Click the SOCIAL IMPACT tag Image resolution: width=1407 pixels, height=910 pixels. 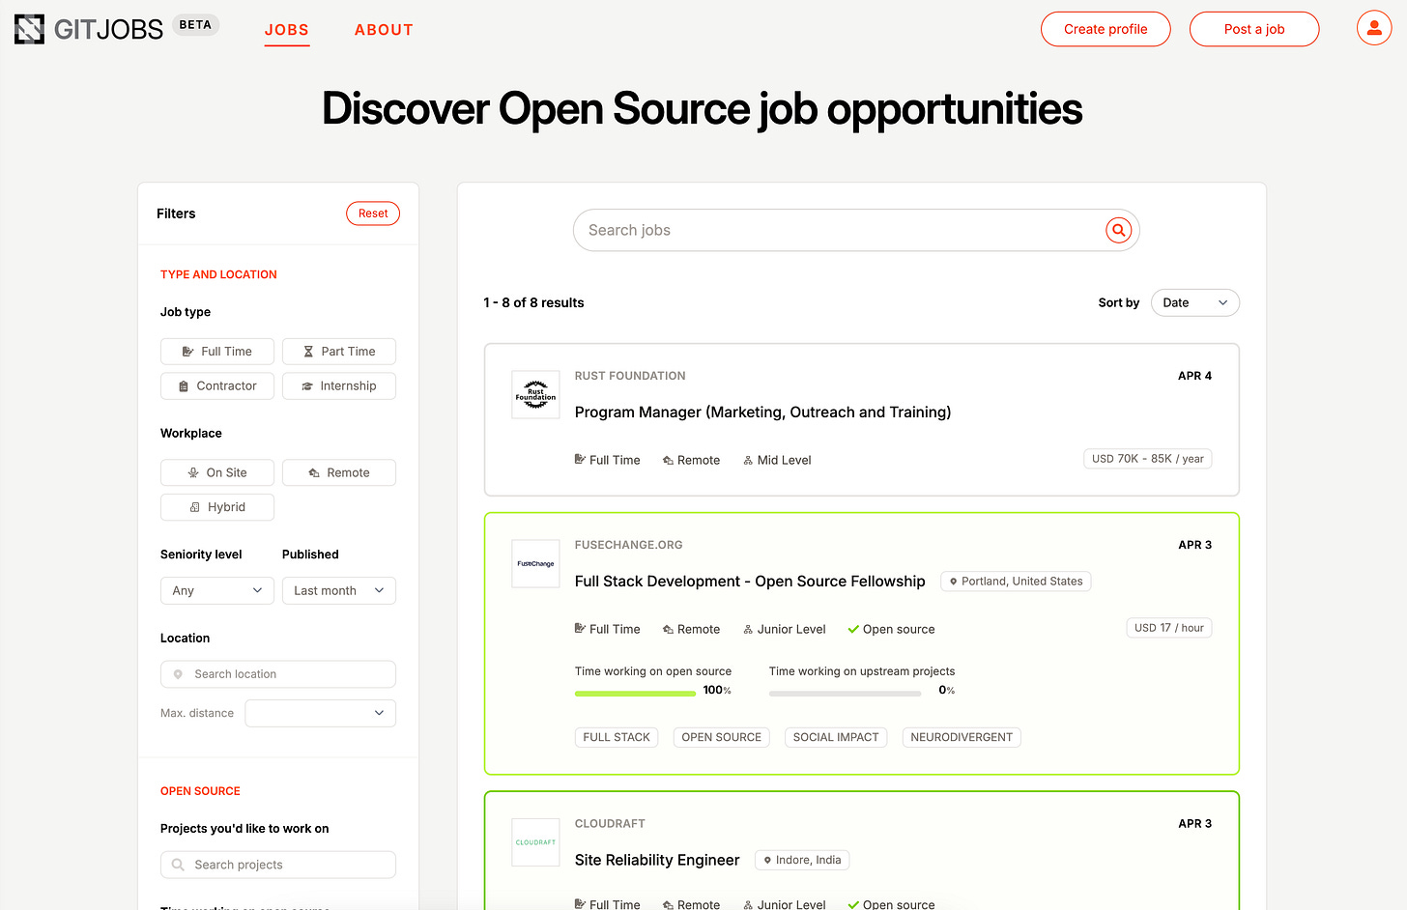point(836,737)
